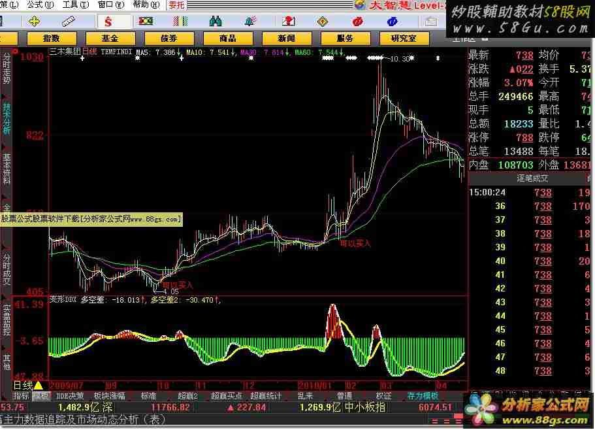The image size is (595, 430).
Task: Click the alarm bell alert icon
Action: [x=250, y=22]
